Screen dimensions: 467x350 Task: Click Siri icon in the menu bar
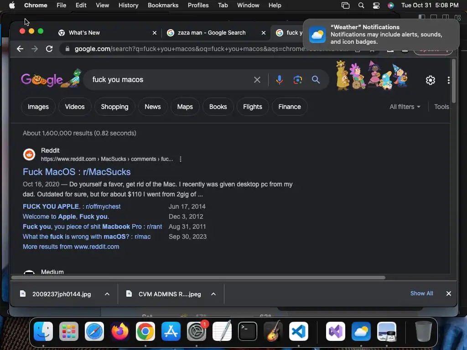coord(391,5)
